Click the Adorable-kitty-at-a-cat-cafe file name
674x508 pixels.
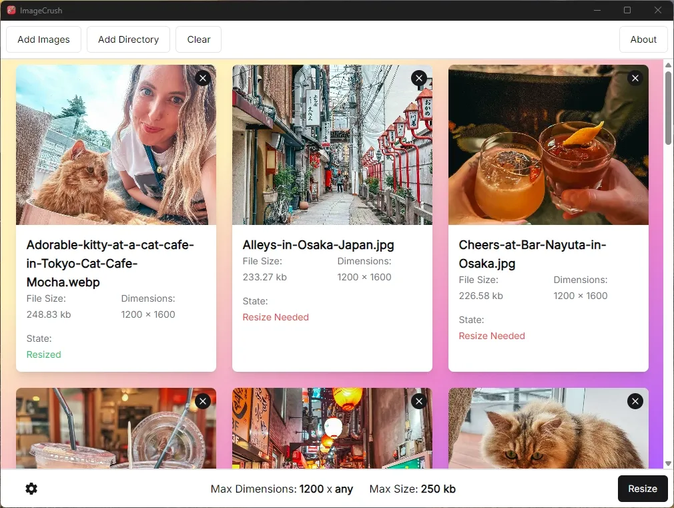point(110,263)
